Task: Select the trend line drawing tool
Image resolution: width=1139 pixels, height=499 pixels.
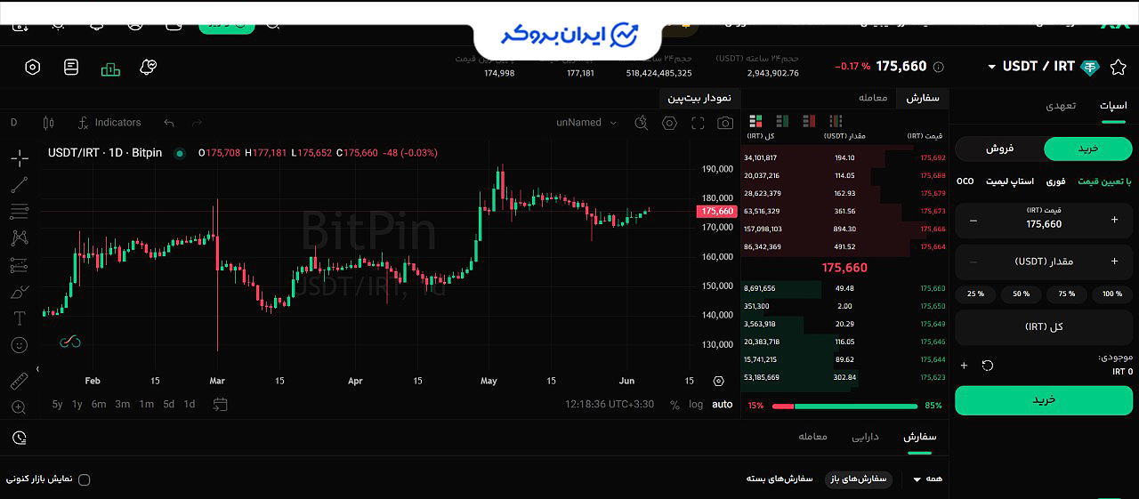Action: [20, 185]
